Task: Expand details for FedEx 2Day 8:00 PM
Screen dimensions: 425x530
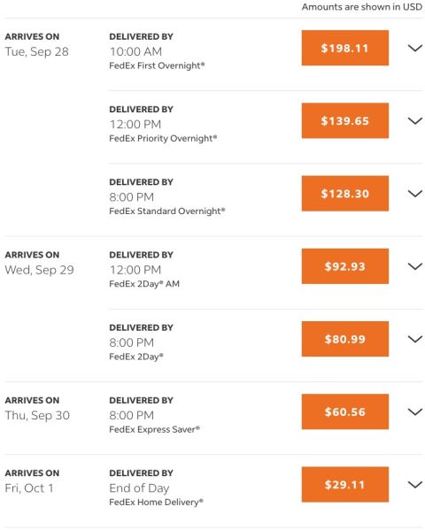Action: 415,339
